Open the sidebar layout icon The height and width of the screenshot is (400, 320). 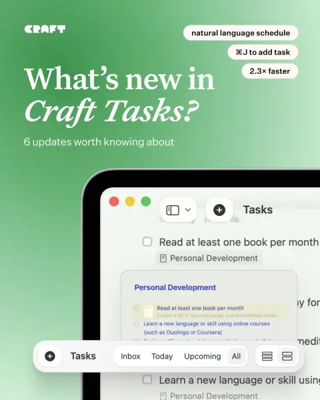(173, 210)
